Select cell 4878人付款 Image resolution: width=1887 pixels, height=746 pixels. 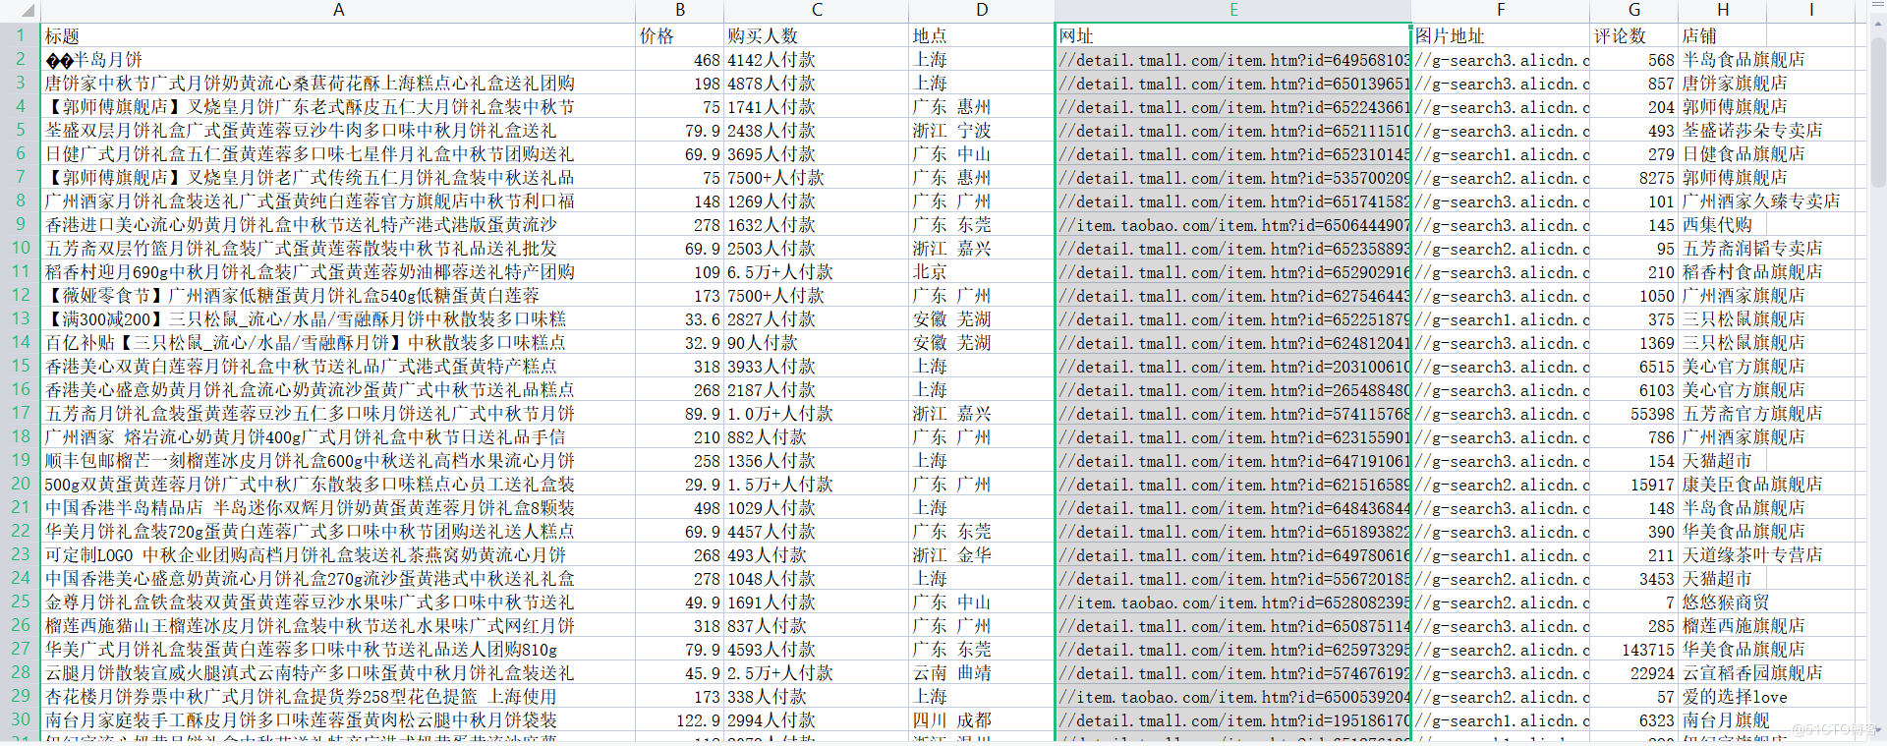tap(816, 83)
